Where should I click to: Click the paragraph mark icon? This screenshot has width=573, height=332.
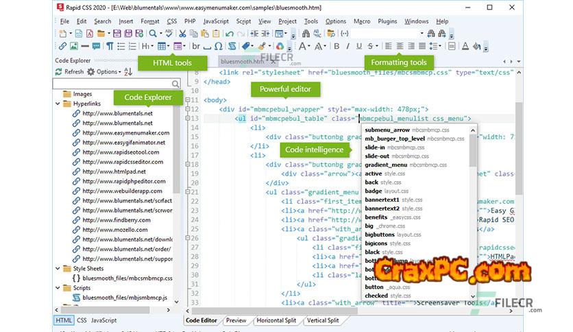[x=110, y=47]
